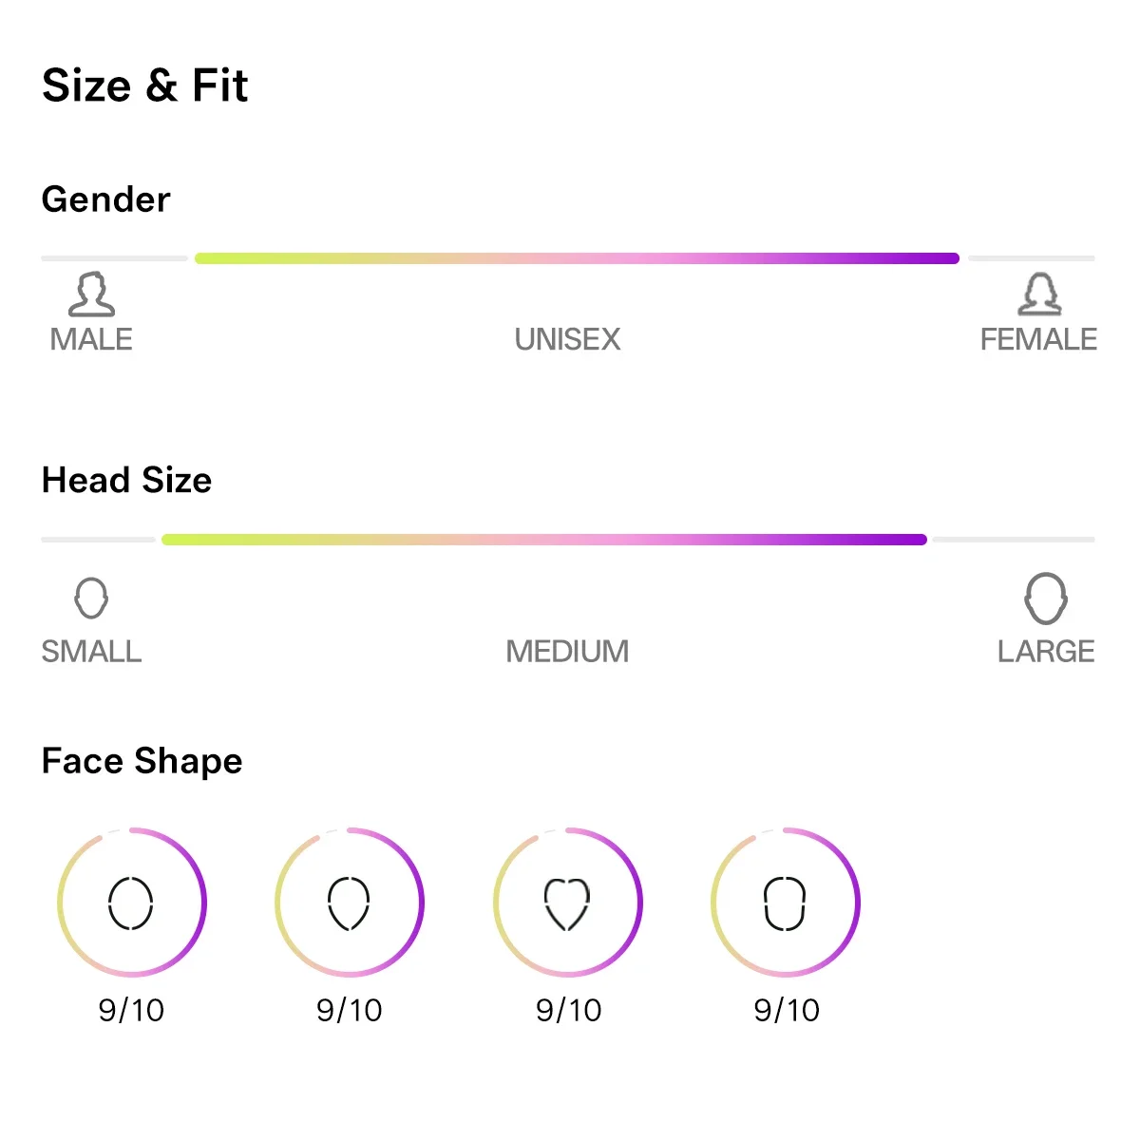Click the 9/10 score under heart face
Image resolution: width=1140 pixels, height=1141 pixels.
coord(568,1010)
